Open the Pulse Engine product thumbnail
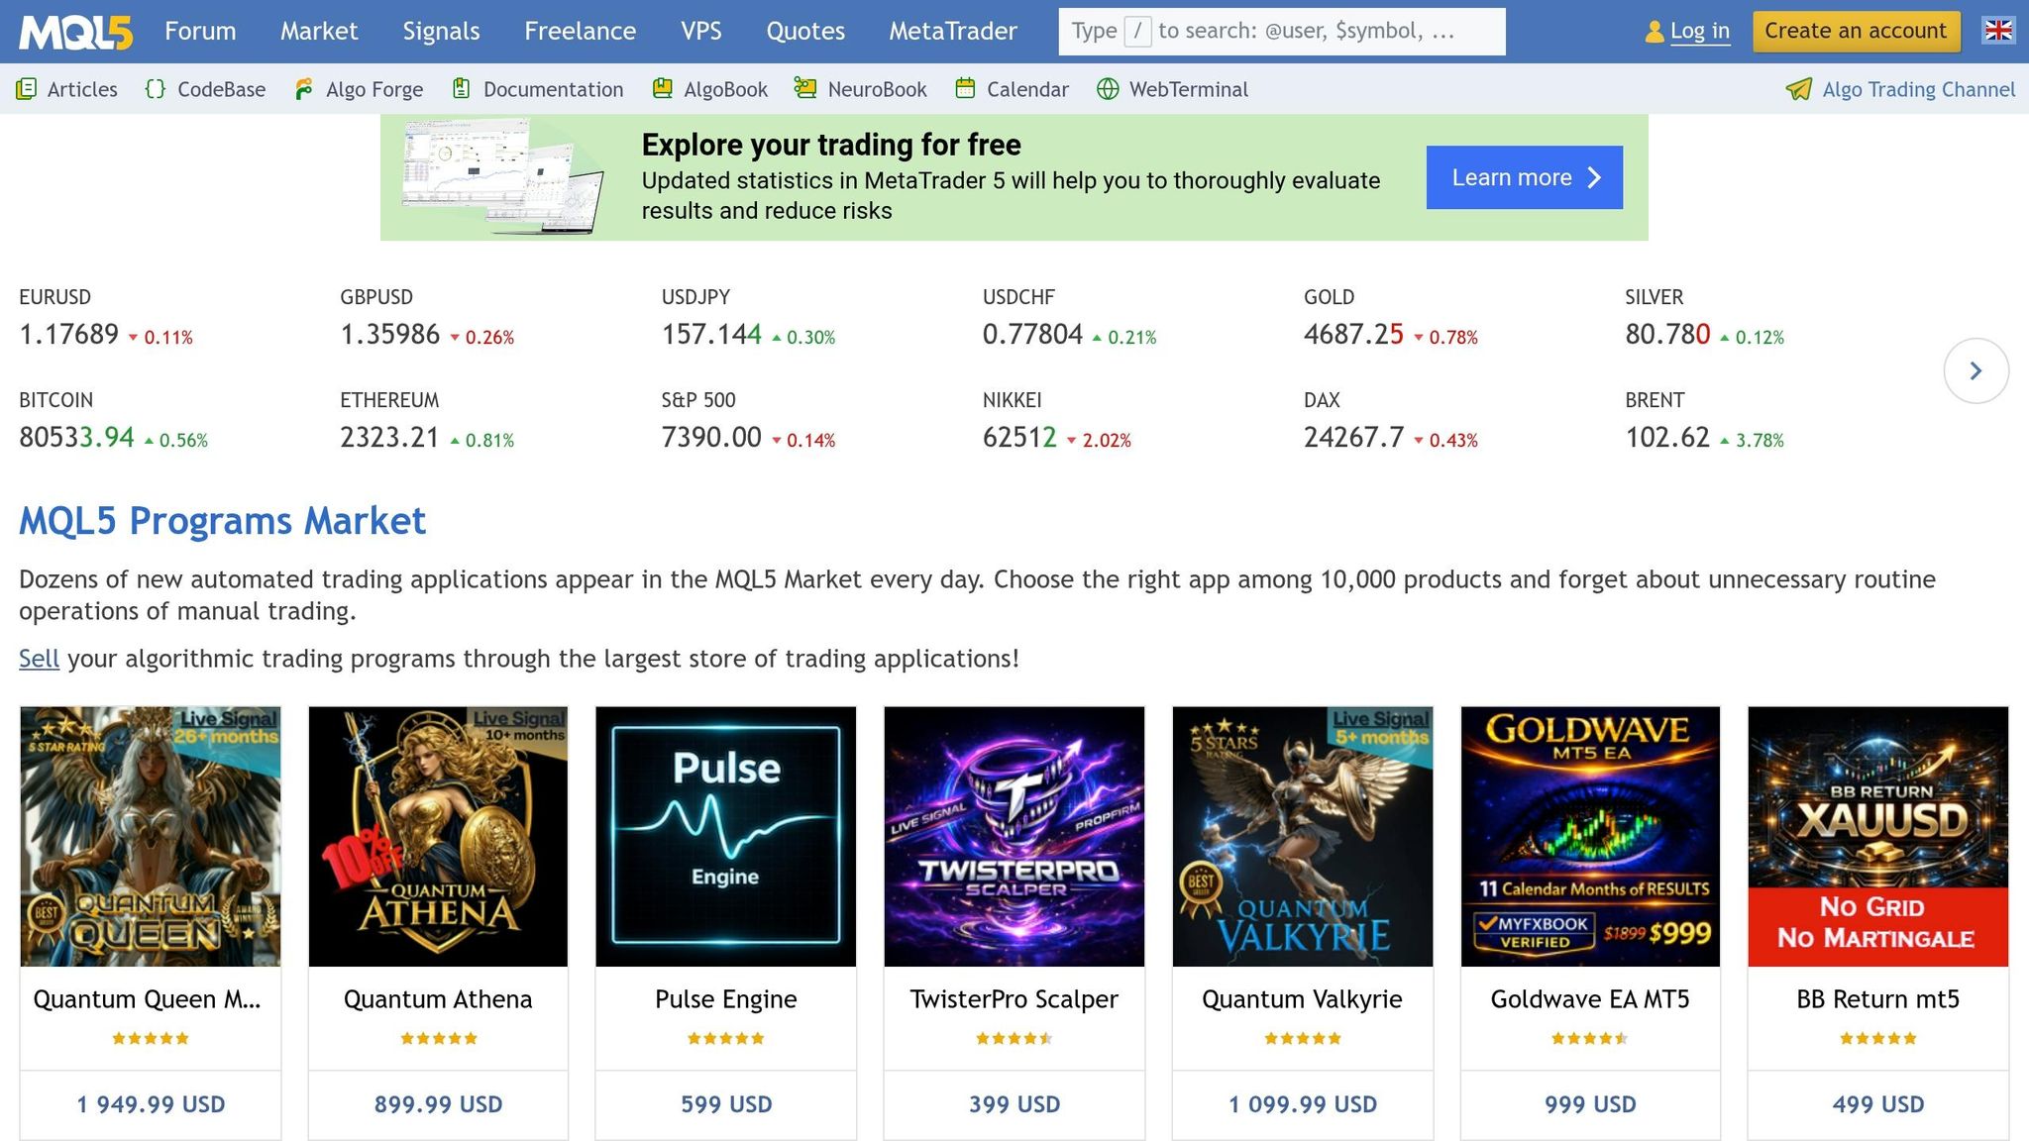Image resolution: width=2029 pixels, height=1141 pixels. [726, 836]
